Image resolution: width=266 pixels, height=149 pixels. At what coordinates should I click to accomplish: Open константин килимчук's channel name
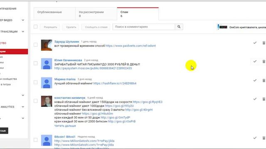pyautogui.click(x=70, y=98)
